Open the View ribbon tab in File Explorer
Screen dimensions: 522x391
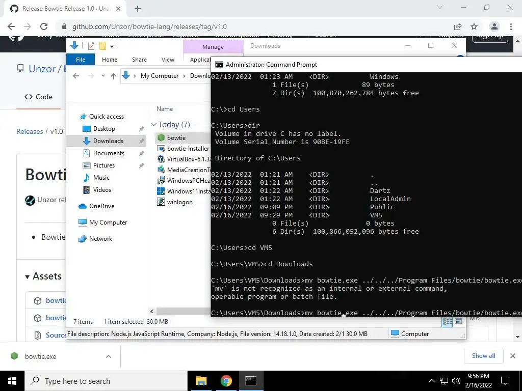point(168,60)
